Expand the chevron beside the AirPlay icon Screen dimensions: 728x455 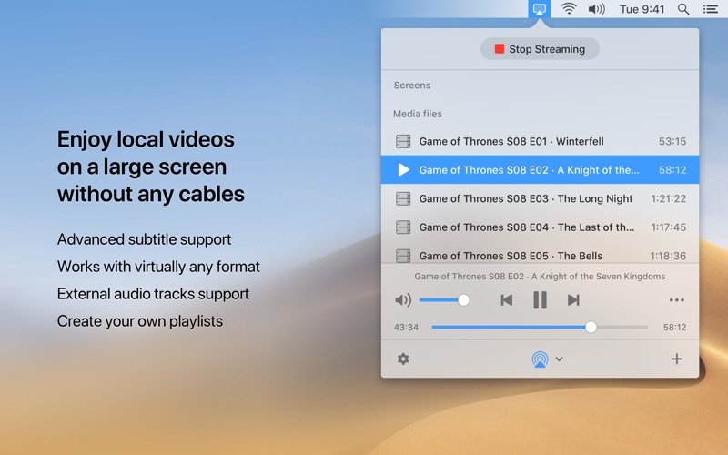559,359
